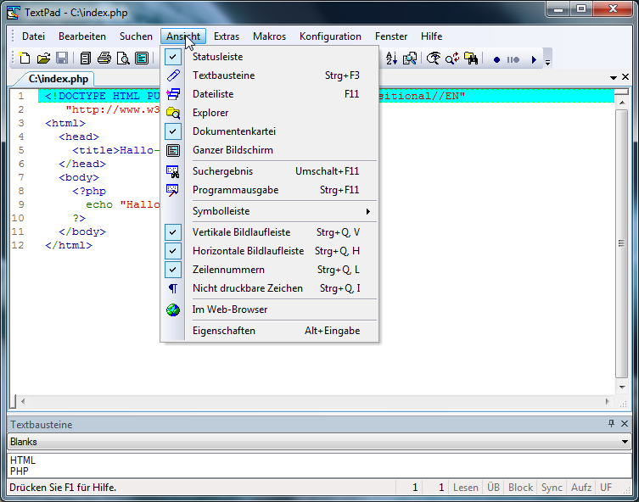Click the macro pause-record icon
The width and height of the screenshot is (639, 502).
[513, 60]
